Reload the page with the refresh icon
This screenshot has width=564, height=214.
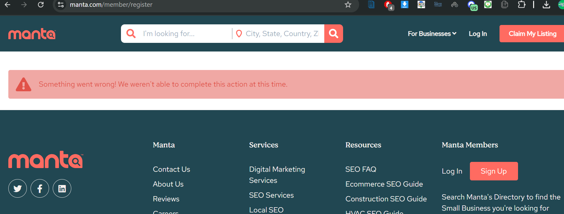pyautogui.click(x=41, y=5)
